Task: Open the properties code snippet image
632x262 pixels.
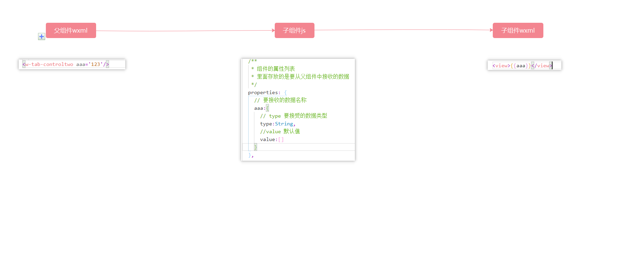Action: 298,109
